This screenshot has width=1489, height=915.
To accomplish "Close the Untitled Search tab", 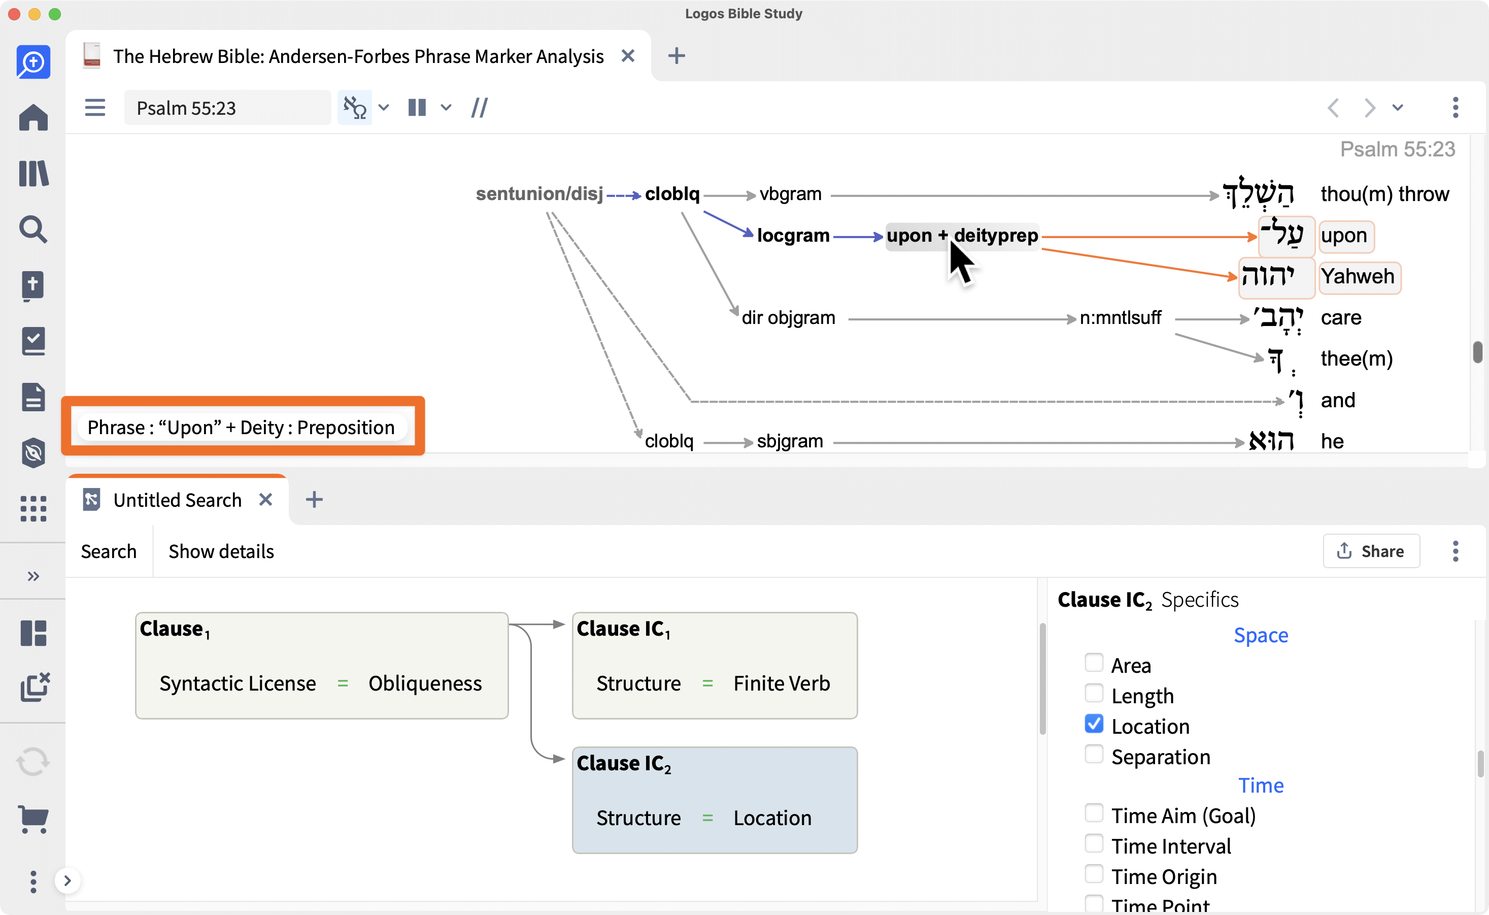I will click(x=265, y=499).
